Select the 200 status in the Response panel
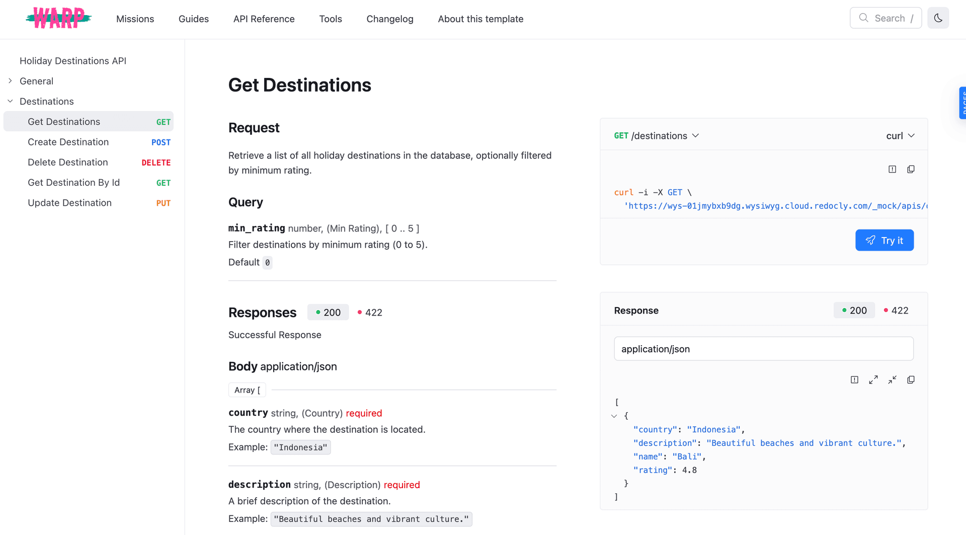The width and height of the screenshot is (966, 535). pyautogui.click(x=854, y=310)
